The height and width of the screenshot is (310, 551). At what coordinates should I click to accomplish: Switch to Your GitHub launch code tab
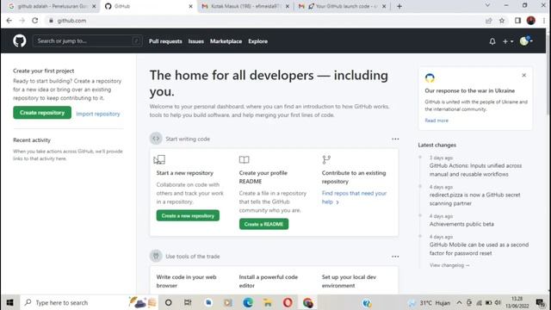342,6
